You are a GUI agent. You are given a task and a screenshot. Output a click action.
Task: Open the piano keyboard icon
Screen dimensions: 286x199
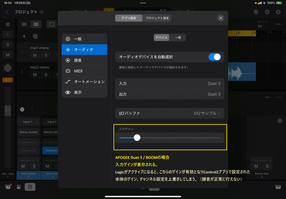(x=278, y=187)
